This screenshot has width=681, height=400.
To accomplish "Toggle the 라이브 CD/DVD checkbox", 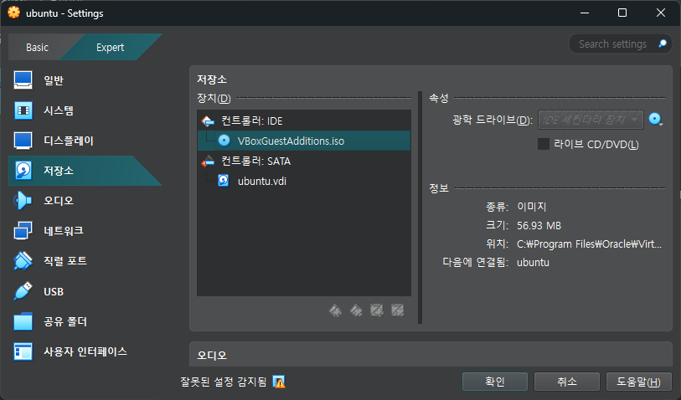I will pyautogui.click(x=544, y=144).
